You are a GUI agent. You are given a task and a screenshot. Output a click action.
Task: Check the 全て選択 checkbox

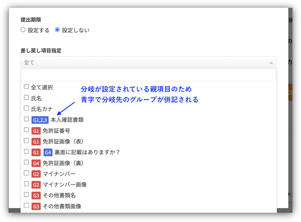click(x=26, y=86)
